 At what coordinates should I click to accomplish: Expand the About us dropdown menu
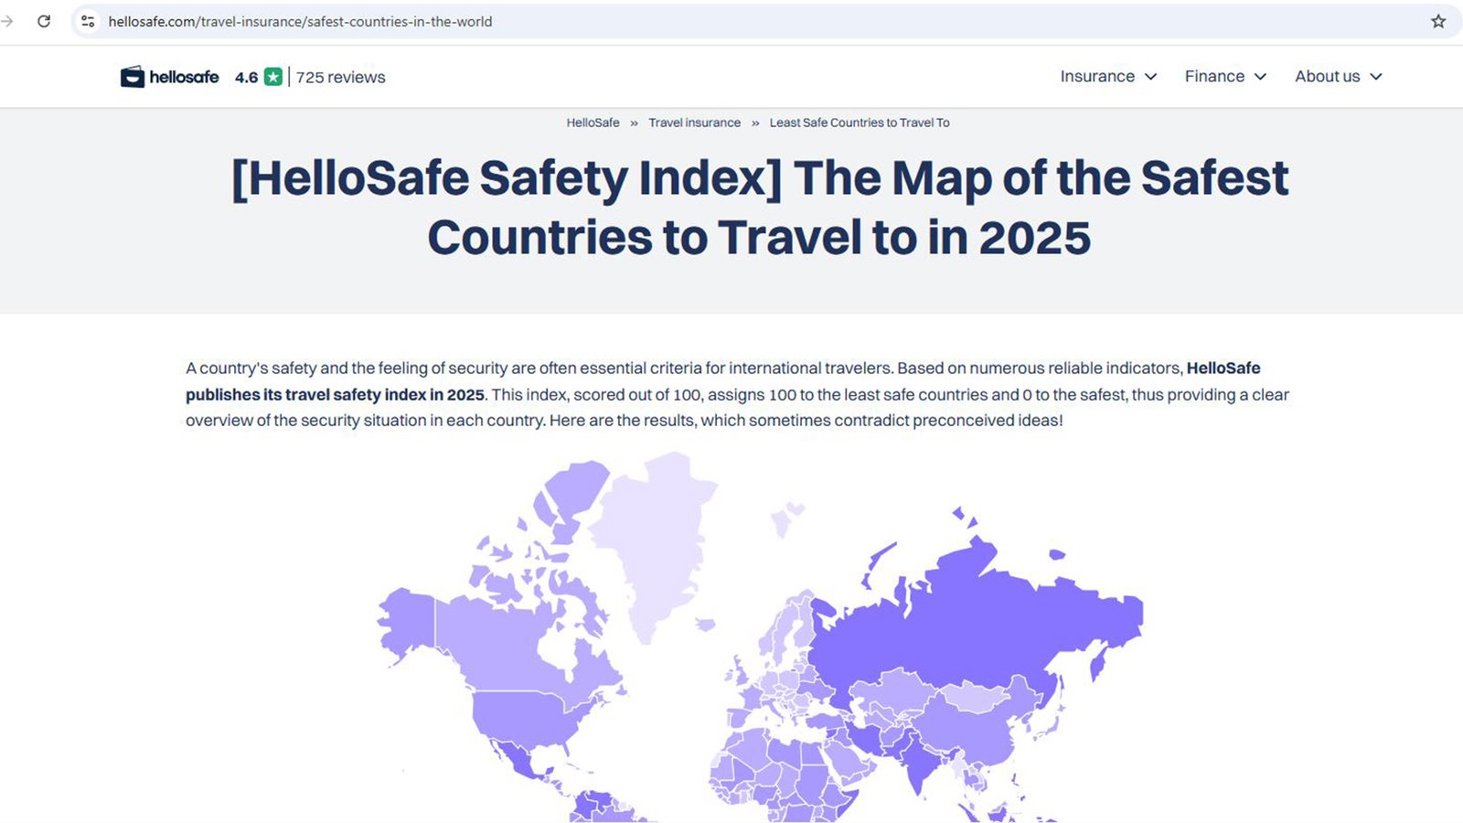pyautogui.click(x=1339, y=77)
